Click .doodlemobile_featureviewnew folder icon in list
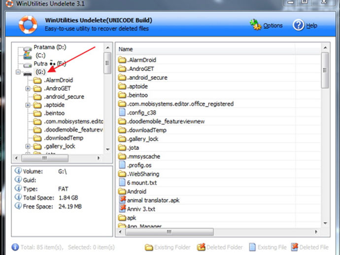 coord(122,121)
